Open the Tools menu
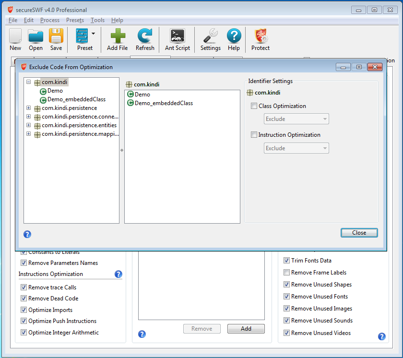The width and height of the screenshot is (403, 358). click(x=97, y=20)
